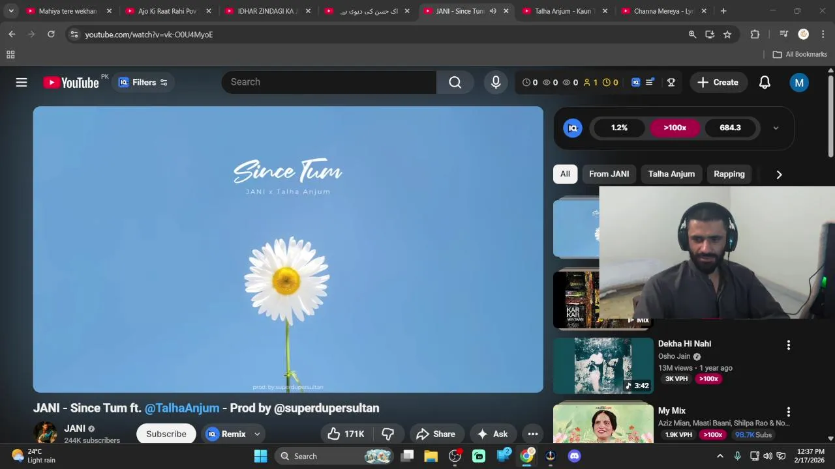This screenshot has width=835, height=469.
Task: Open the Discord taskbar icon
Action: pos(574,456)
